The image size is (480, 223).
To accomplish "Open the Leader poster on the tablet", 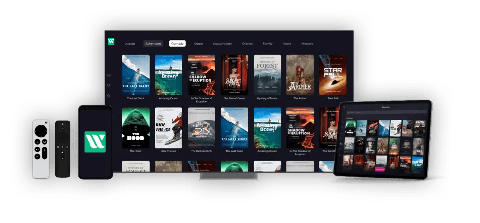I will coord(419,147).
